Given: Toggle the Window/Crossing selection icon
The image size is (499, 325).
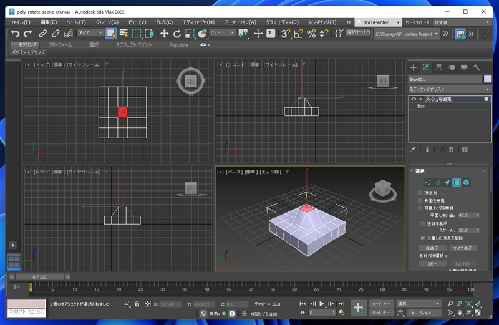Looking at the screenshot, I should [x=149, y=34].
